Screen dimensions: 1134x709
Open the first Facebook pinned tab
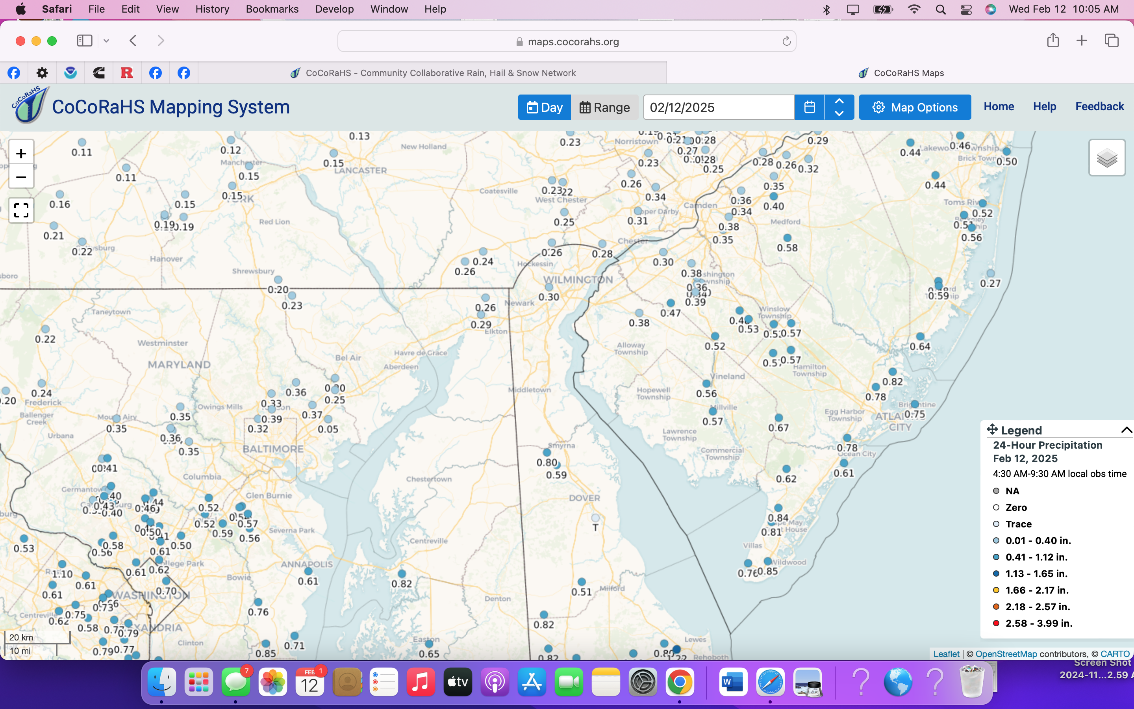(14, 73)
